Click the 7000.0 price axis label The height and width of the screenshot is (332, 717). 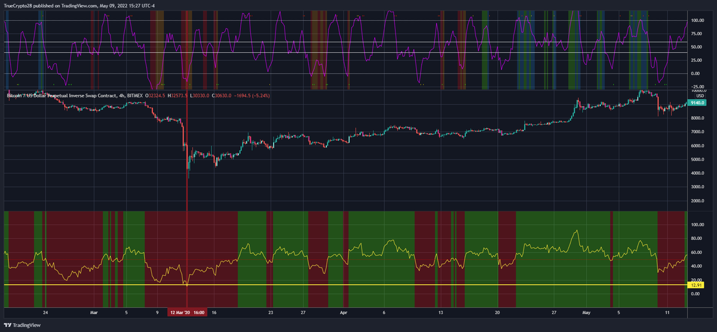(698, 132)
